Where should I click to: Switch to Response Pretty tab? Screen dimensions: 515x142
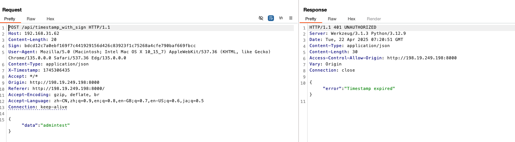coord(311,19)
